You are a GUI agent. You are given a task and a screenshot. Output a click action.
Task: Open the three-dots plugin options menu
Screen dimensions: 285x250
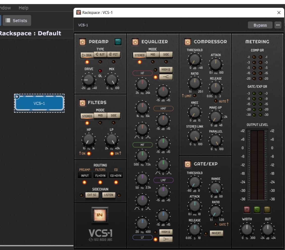278,25
